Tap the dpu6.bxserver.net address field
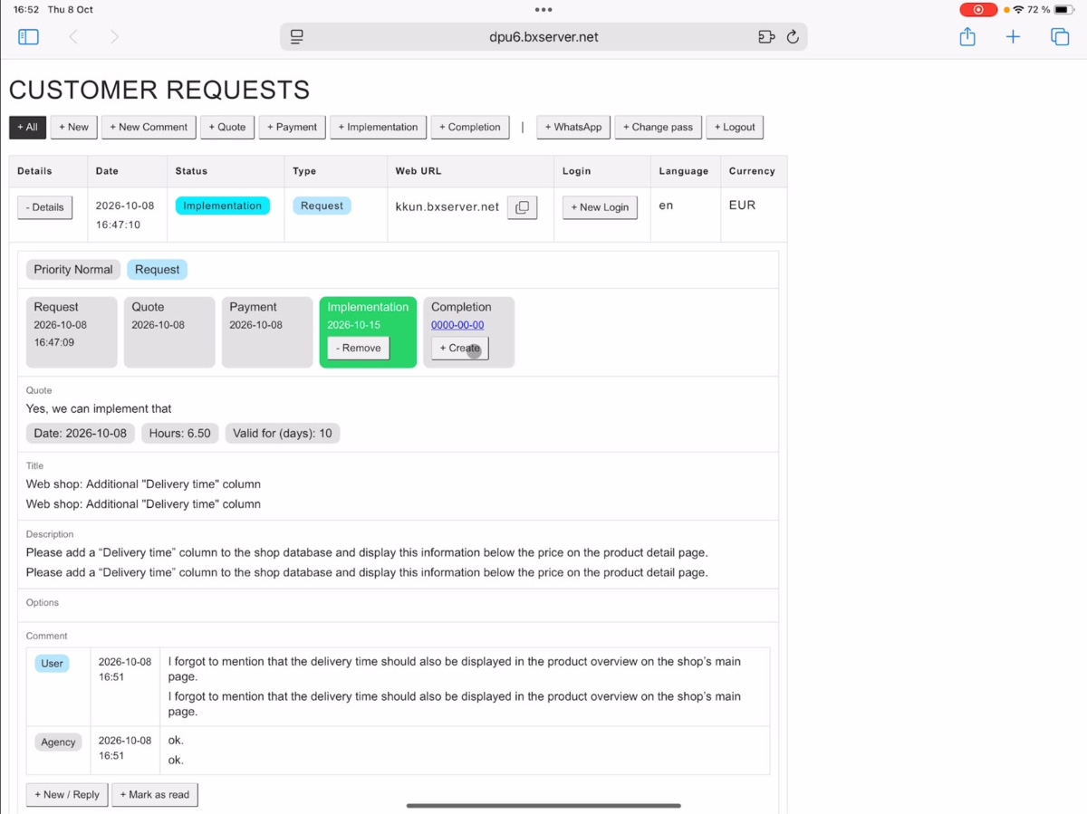This screenshot has height=814, width=1087. (543, 37)
